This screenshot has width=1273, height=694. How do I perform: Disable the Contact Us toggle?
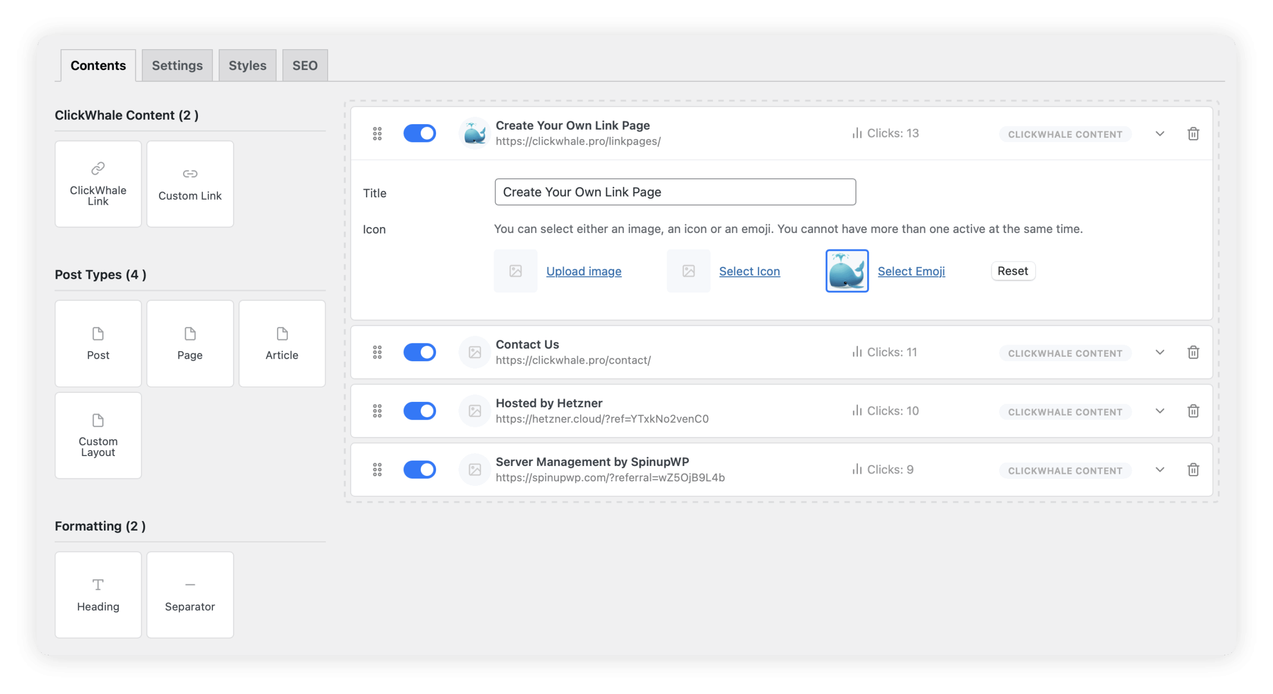pos(420,352)
